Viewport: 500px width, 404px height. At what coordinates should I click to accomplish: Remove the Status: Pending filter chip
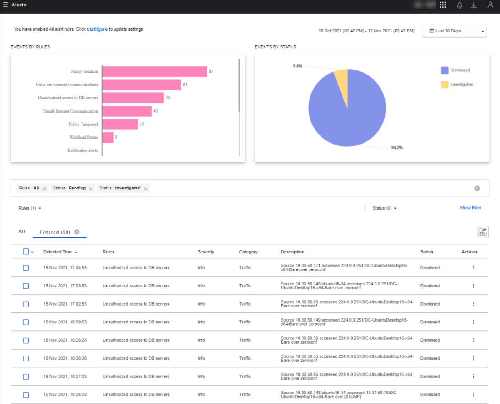click(x=91, y=189)
